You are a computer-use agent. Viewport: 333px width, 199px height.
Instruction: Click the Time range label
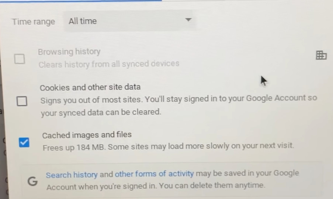(x=34, y=22)
